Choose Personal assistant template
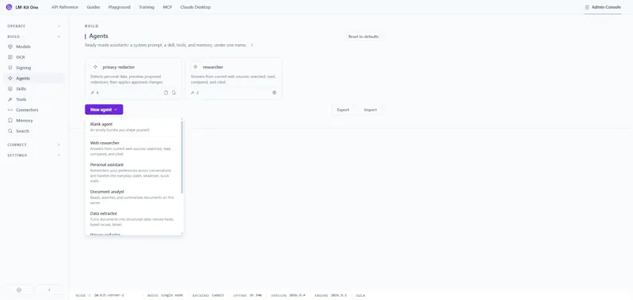 (x=133, y=173)
